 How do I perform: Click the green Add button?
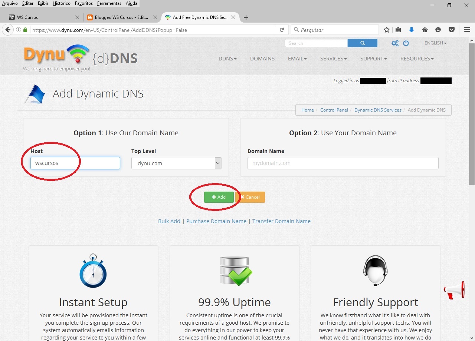coord(219,197)
